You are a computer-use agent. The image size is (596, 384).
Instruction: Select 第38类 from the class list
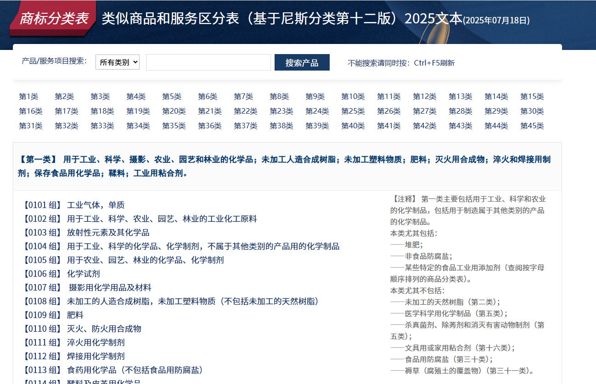(281, 126)
